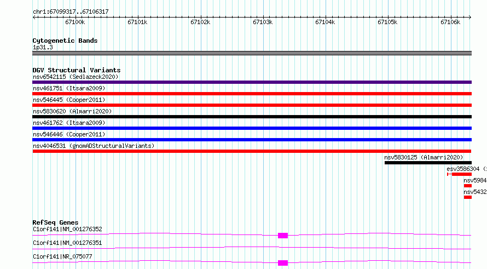Click the nsv546445 (Cooper2011) label

[69, 100]
